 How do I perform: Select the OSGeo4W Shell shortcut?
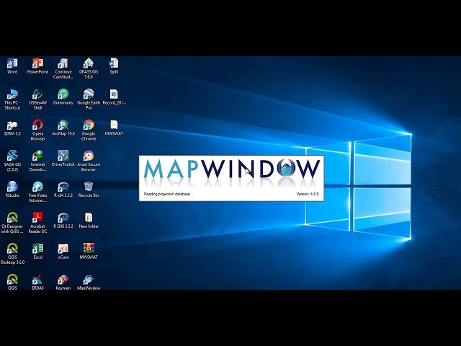click(37, 99)
